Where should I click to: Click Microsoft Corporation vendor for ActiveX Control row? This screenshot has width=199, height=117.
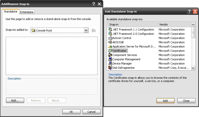pyautogui.click(x=172, y=38)
